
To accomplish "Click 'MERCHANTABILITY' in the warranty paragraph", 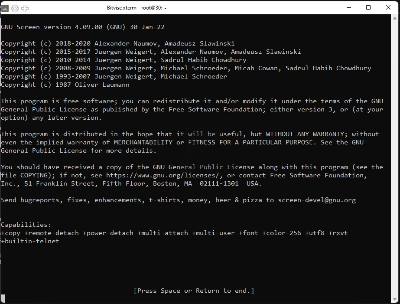I will click(143, 142).
